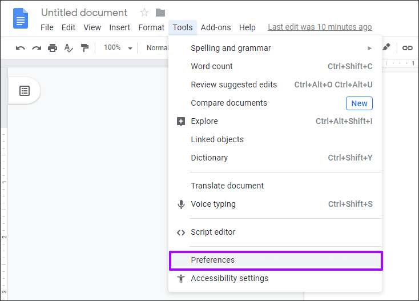Star the Untitled document
The width and height of the screenshot is (419, 301).
144,13
